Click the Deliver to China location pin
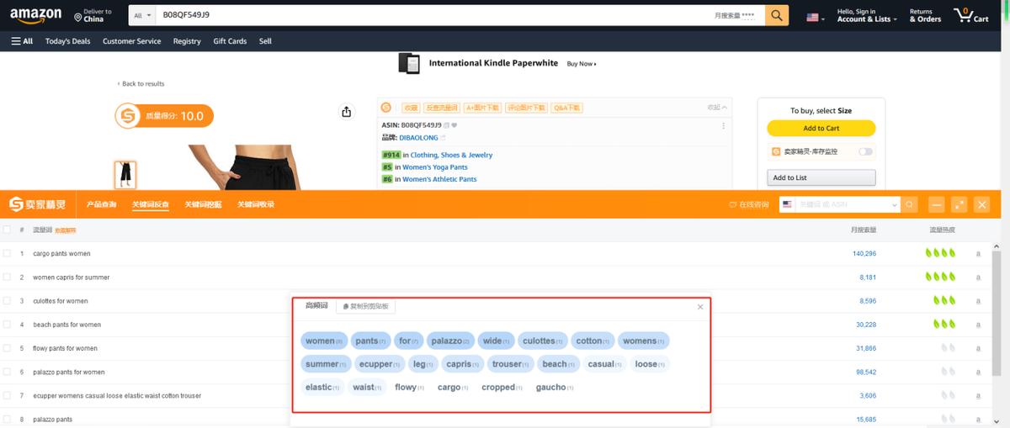Screen dimensions: 1010x428 (x=78, y=17)
